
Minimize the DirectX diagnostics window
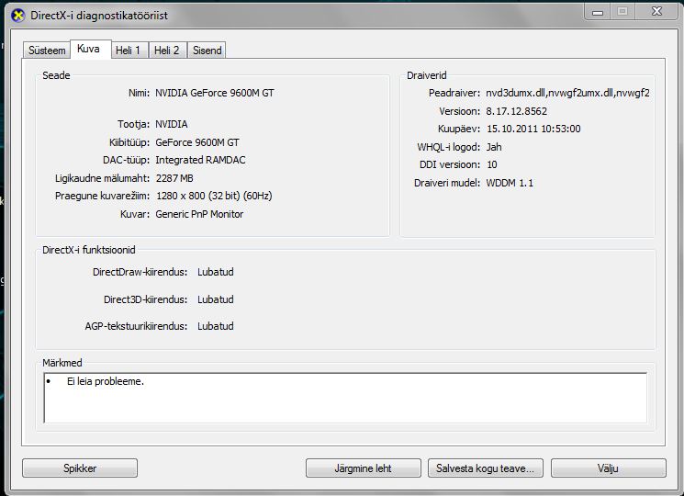tap(597, 12)
